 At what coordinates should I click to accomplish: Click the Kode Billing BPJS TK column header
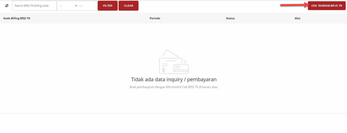(17, 18)
